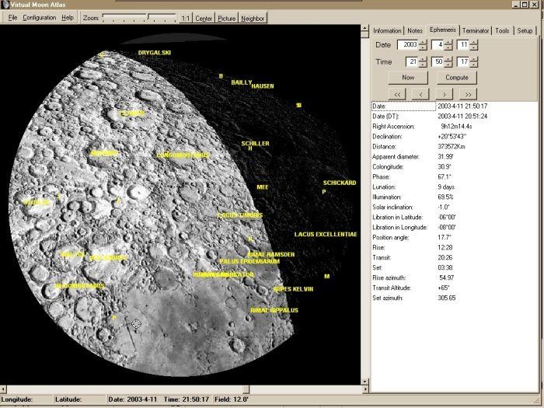Click the year input field showing 2003
The image size is (544, 408).
pos(407,45)
